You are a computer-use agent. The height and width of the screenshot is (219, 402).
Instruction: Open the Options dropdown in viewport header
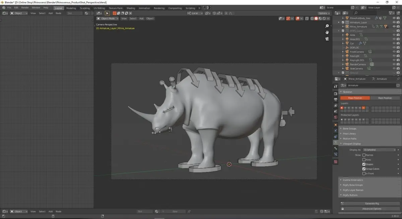point(324,13)
